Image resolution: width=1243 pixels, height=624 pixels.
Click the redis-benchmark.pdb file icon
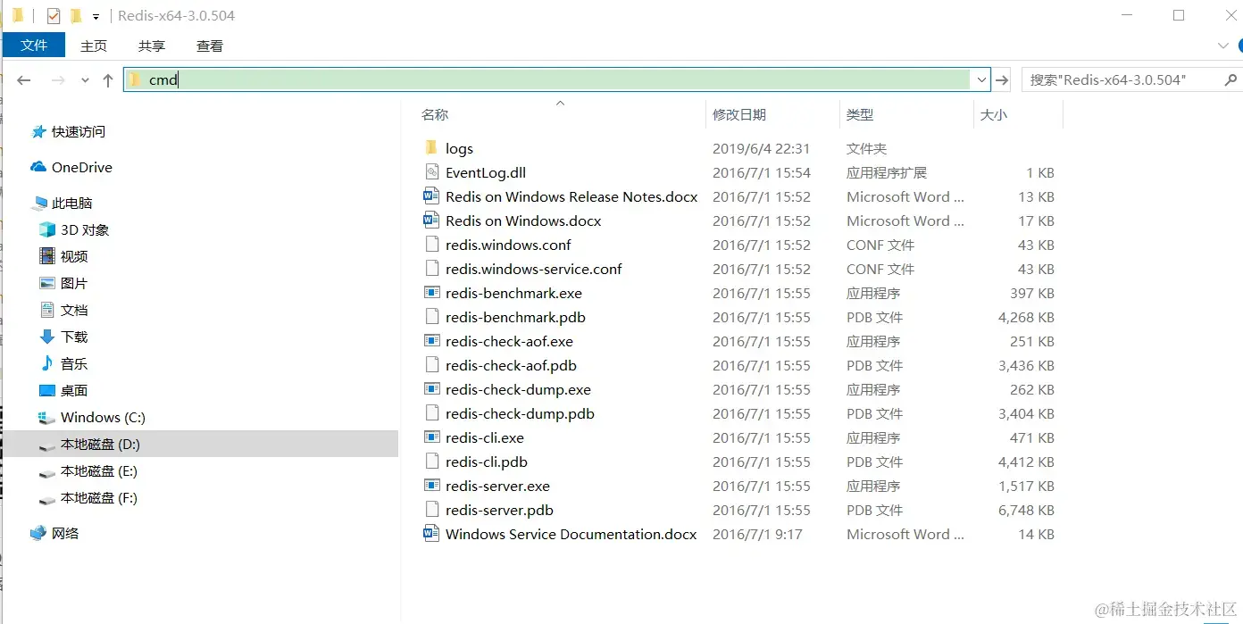coord(432,317)
